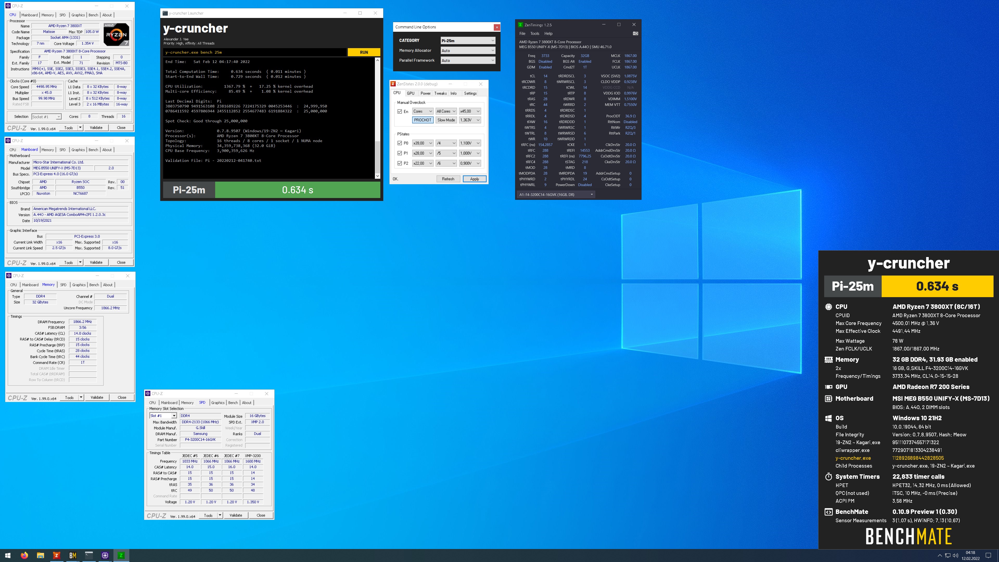Toggle the P2 PState checkbox
This screenshot has height=562, width=999.
pos(400,163)
